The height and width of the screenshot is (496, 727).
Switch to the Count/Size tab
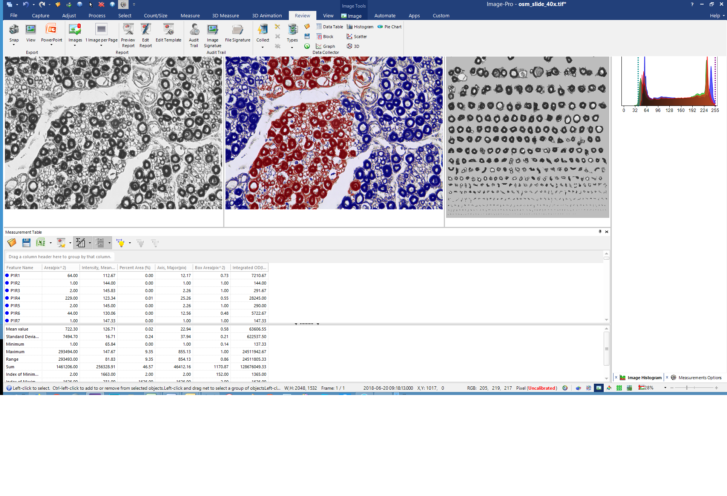point(155,15)
